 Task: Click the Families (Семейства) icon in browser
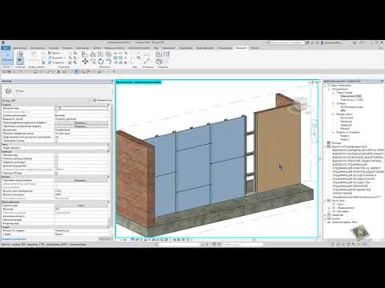point(329,215)
